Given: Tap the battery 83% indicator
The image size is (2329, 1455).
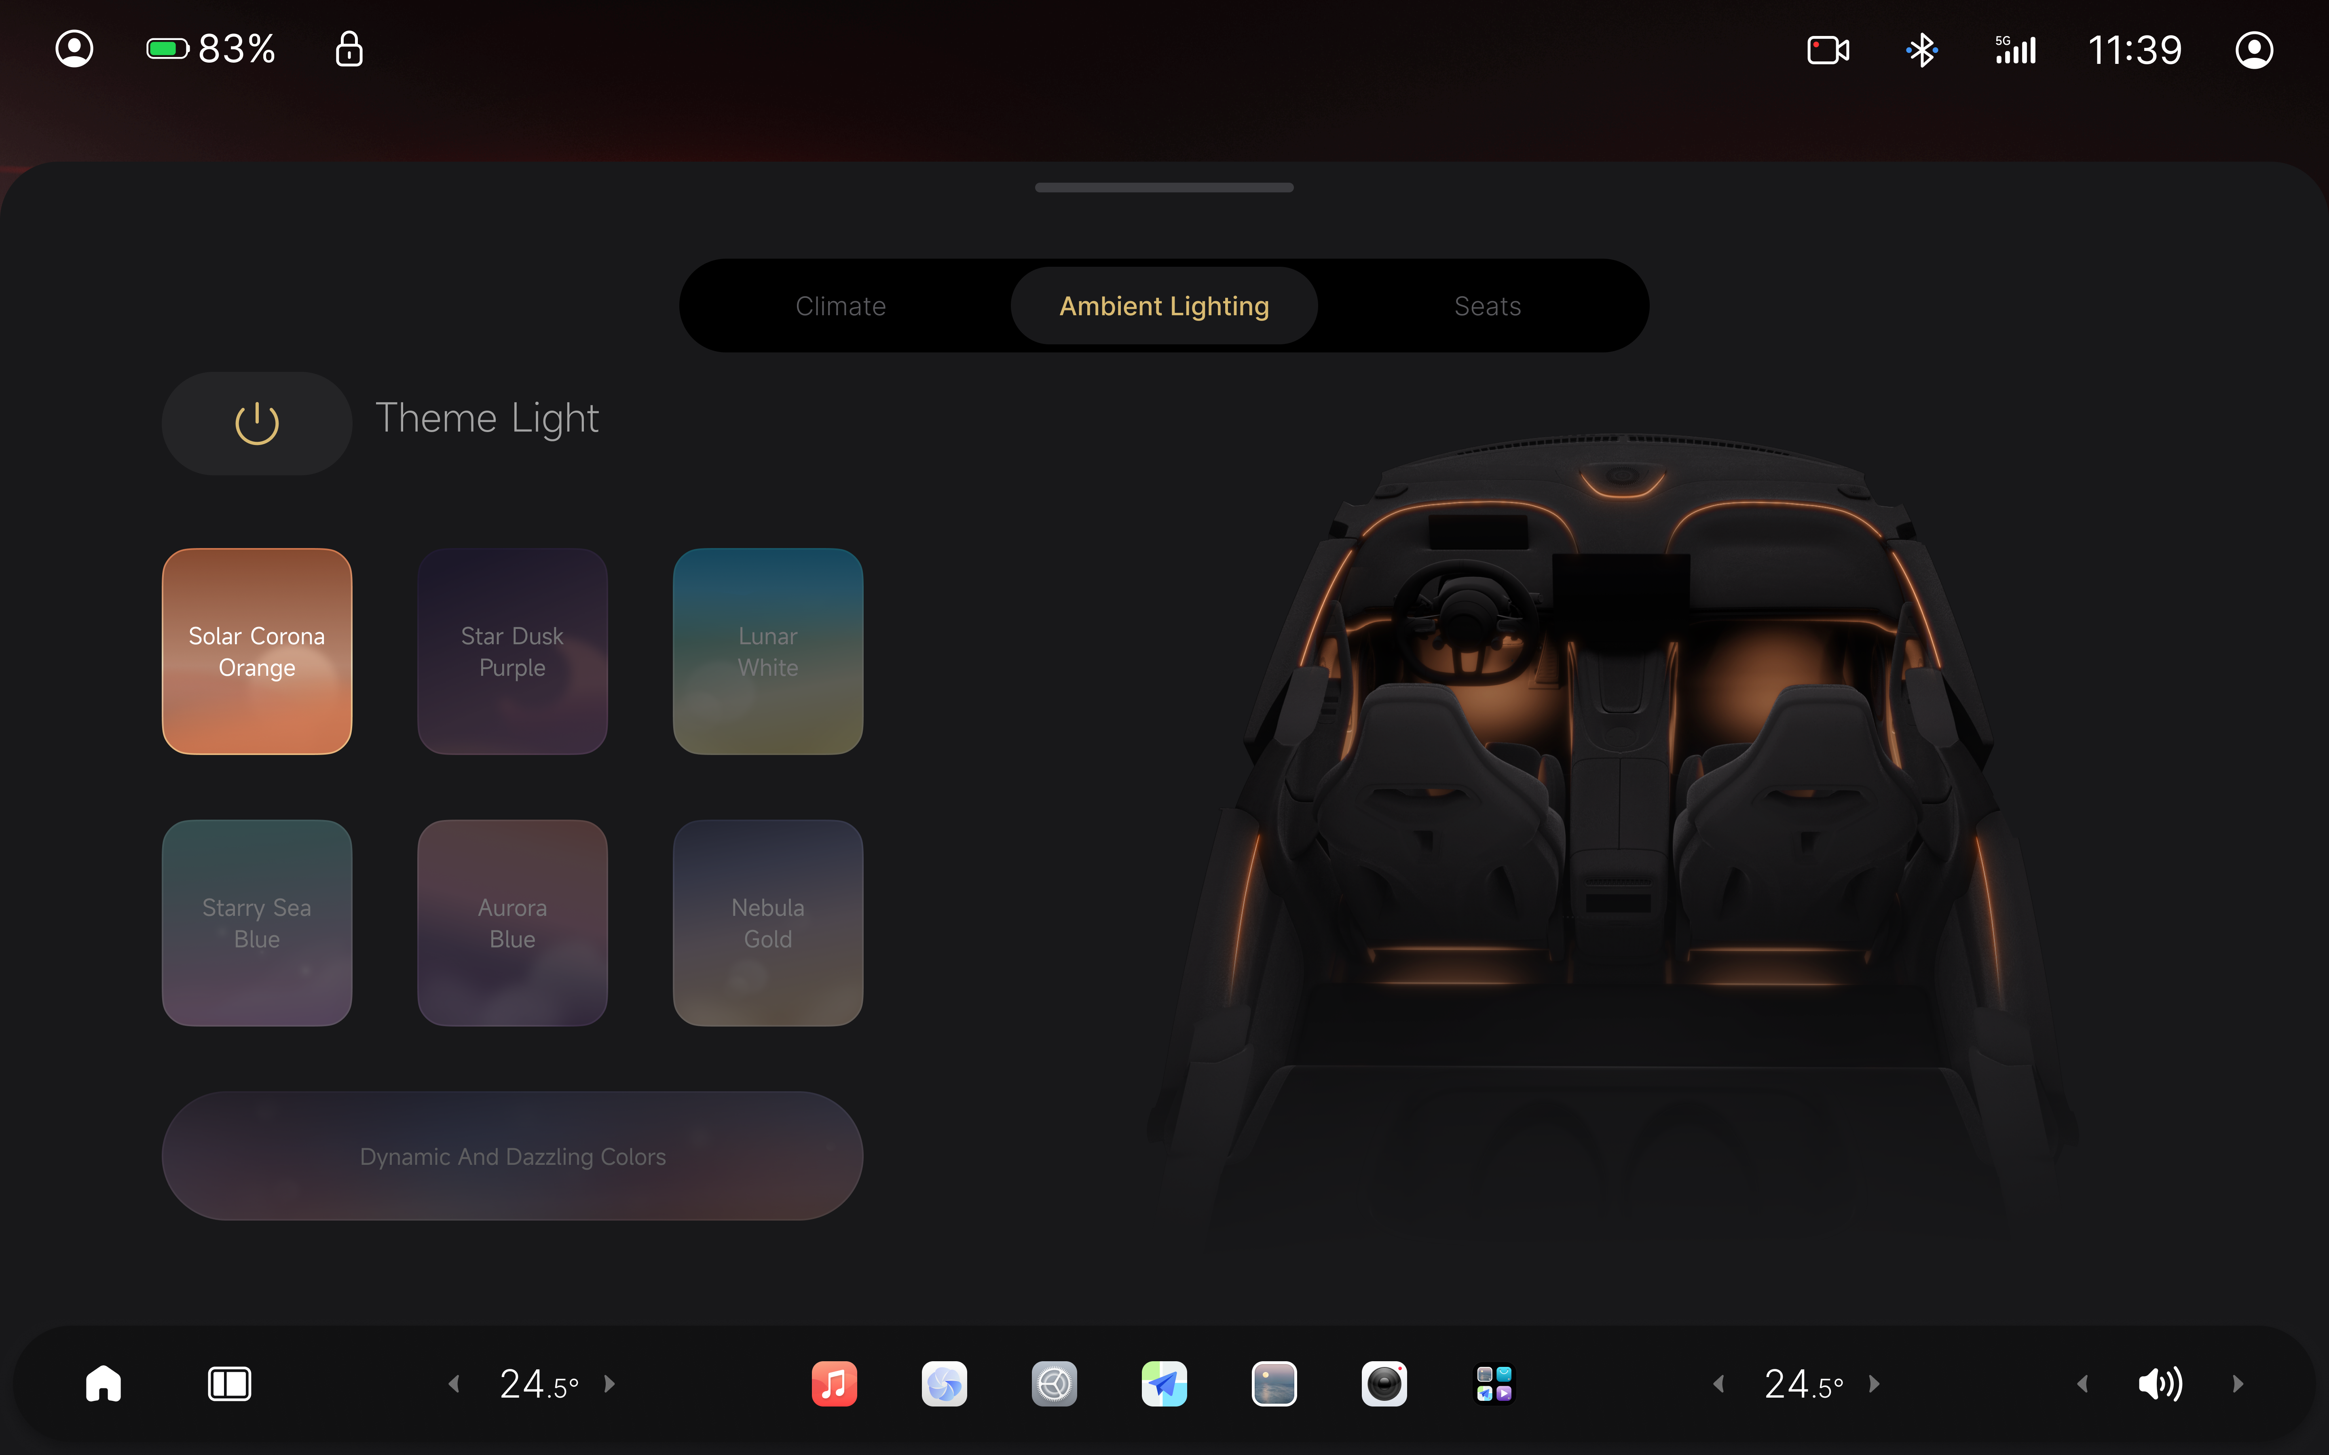Looking at the screenshot, I should coord(211,49).
